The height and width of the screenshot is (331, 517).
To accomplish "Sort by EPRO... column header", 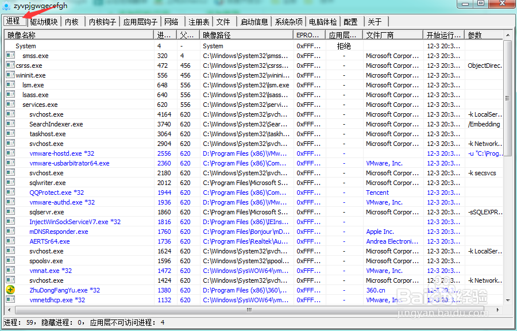I will [309, 35].
